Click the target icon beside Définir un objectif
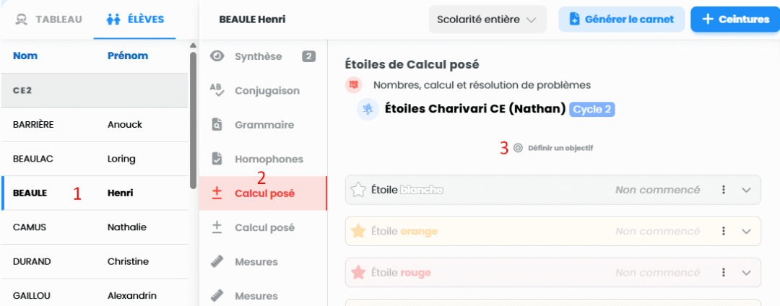Viewport: 780px width, 306px height. pos(518,148)
